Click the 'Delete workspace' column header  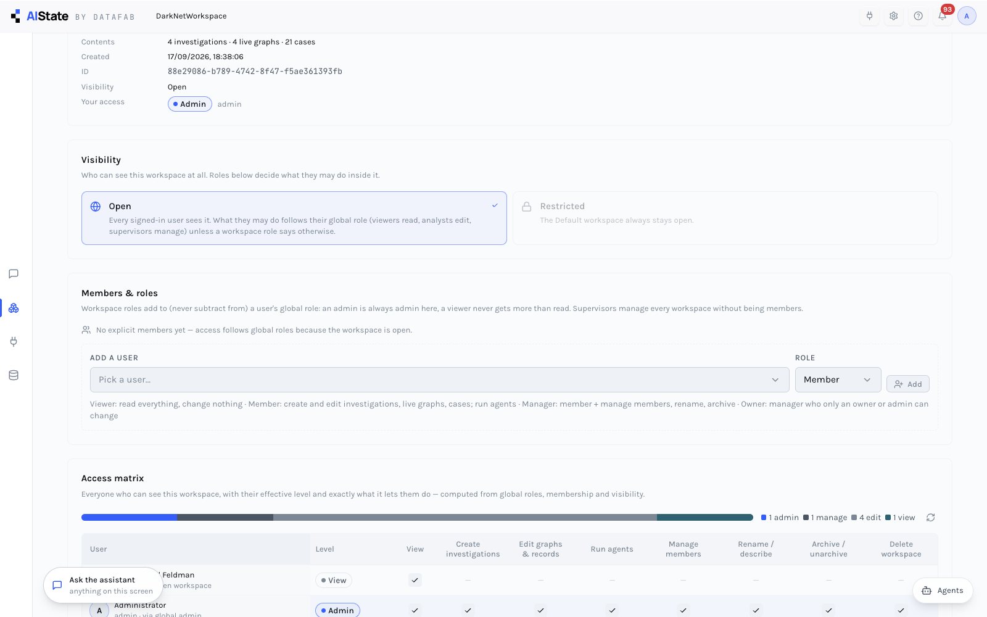point(901,549)
